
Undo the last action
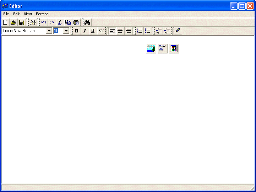pyautogui.click(x=44, y=22)
